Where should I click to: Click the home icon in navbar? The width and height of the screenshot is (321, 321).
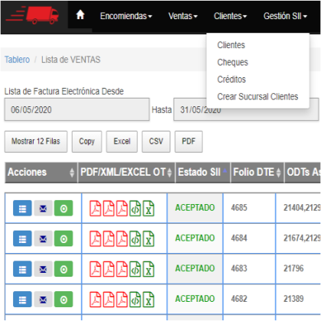pyautogui.click(x=80, y=15)
